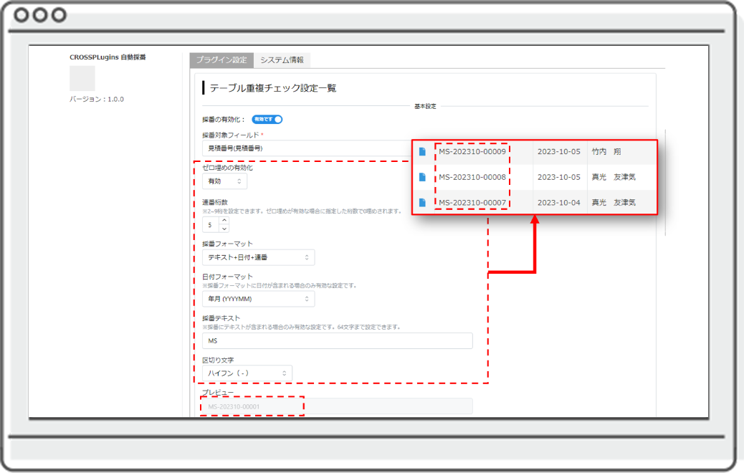The height and width of the screenshot is (473, 744).
Task: Click the CROSSPLugins plugin logo placeholder
Action: [82, 78]
